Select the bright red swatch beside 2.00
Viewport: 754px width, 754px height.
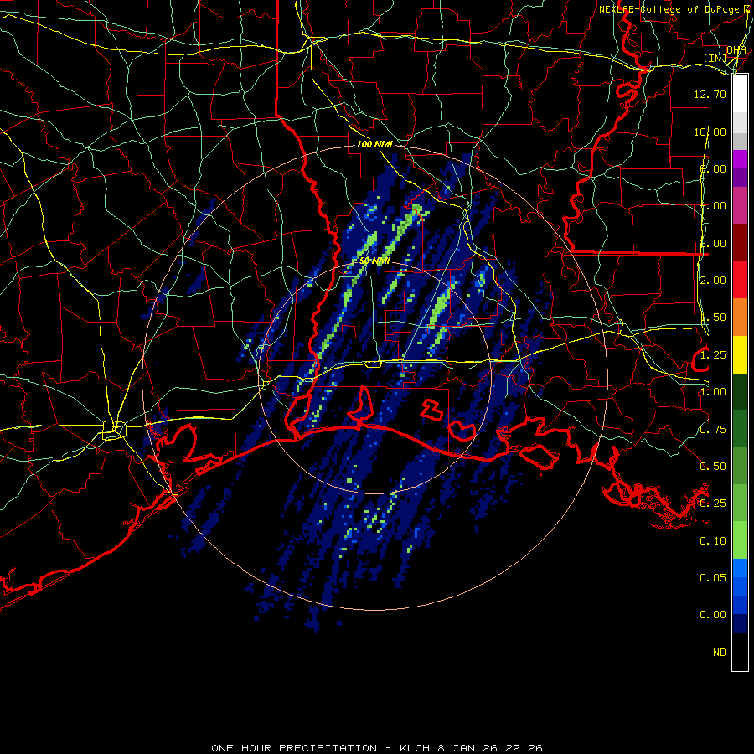click(x=740, y=280)
